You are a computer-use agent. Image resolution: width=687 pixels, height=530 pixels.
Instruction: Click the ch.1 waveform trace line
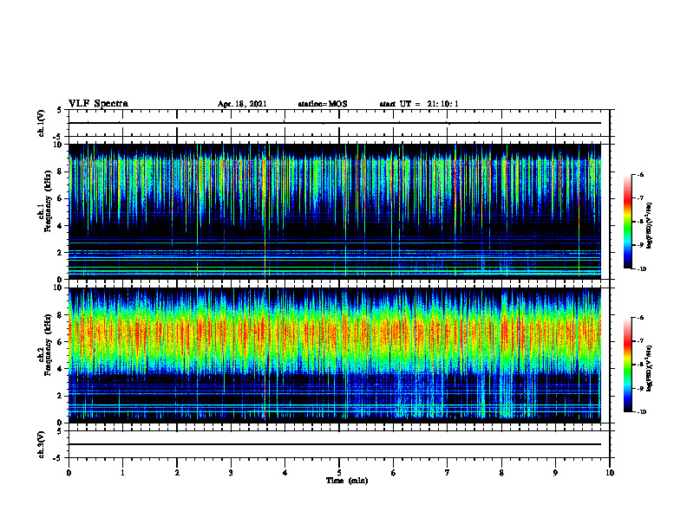335,123
